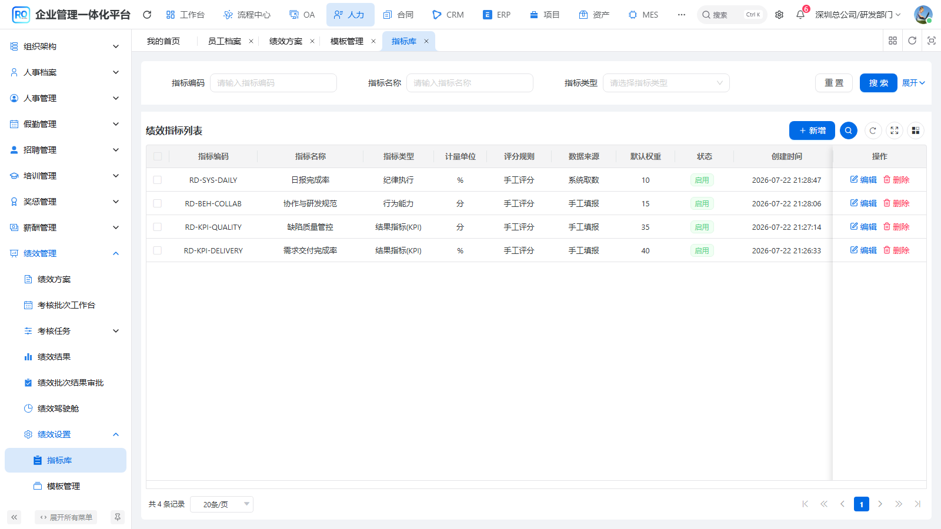Viewport: 941px width, 529px height.
Task: Open the 指标类型 dropdown
Action: 666,83
